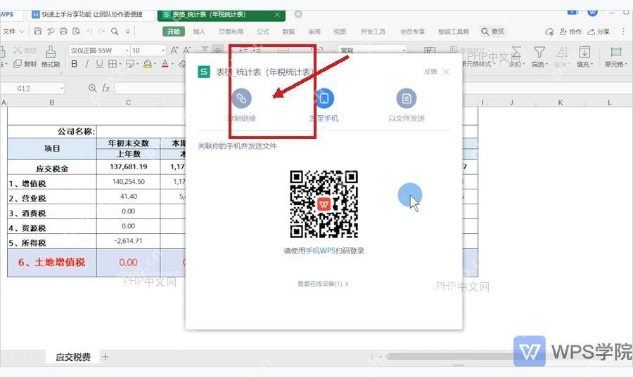633x377 pixels.
Task: Select 以文件发送 (Send as file) option
Action: pos(407,105)
